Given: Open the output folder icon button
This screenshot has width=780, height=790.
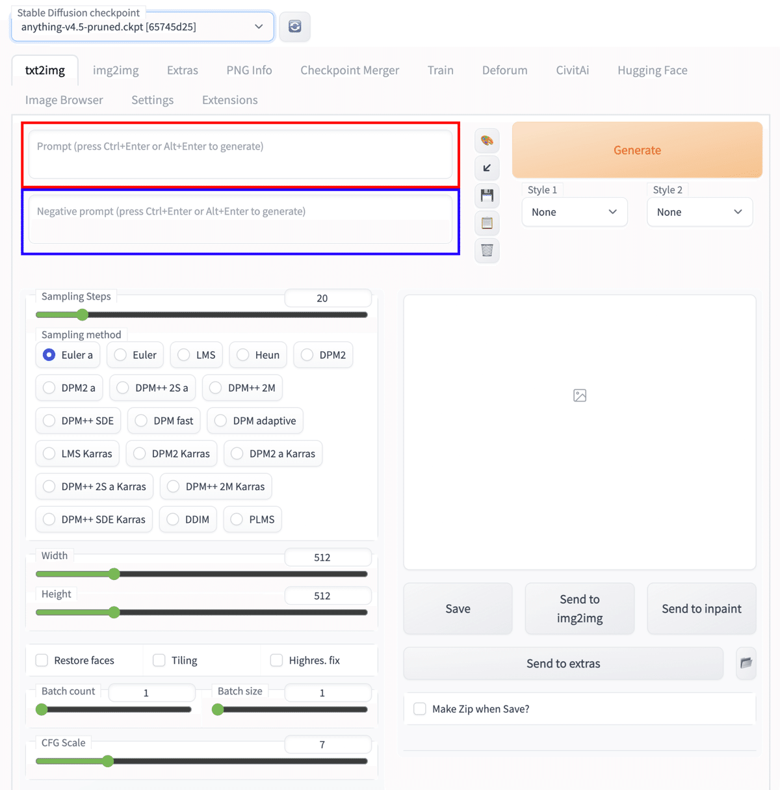Looking at the screenshot, I should point(746,663).
